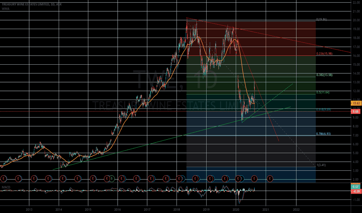The image size is (362, 213).
Task: Select the red -0.09 MACD value tag
Action: tap(355, 191)
